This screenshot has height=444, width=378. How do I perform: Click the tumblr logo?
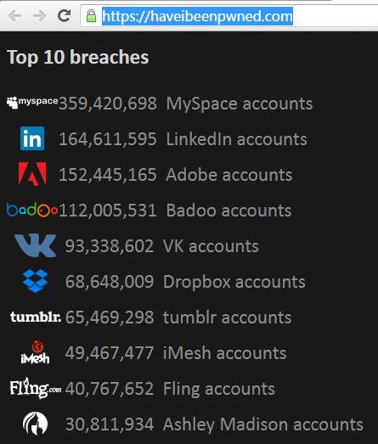pos(36,317)
